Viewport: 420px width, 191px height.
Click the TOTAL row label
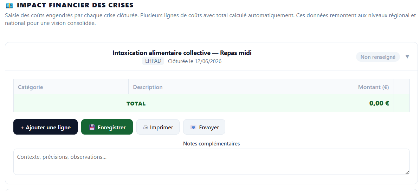coord(136,103)
